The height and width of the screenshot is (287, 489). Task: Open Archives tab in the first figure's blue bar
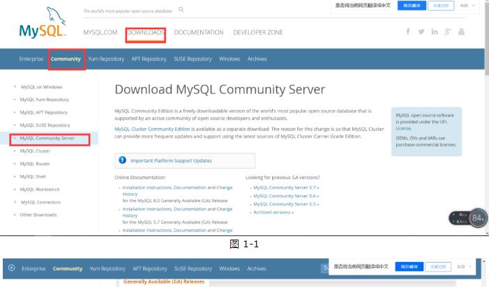pos(257,59)
